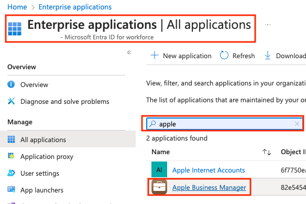Click object ID 6f7750e cell
This screenshot has height=204, width=306.
point(293,170)
